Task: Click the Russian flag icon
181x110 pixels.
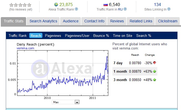Action: coord(106,4)
